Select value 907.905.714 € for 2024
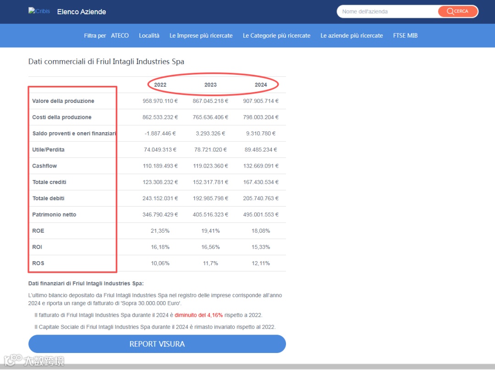 point(261,101)
